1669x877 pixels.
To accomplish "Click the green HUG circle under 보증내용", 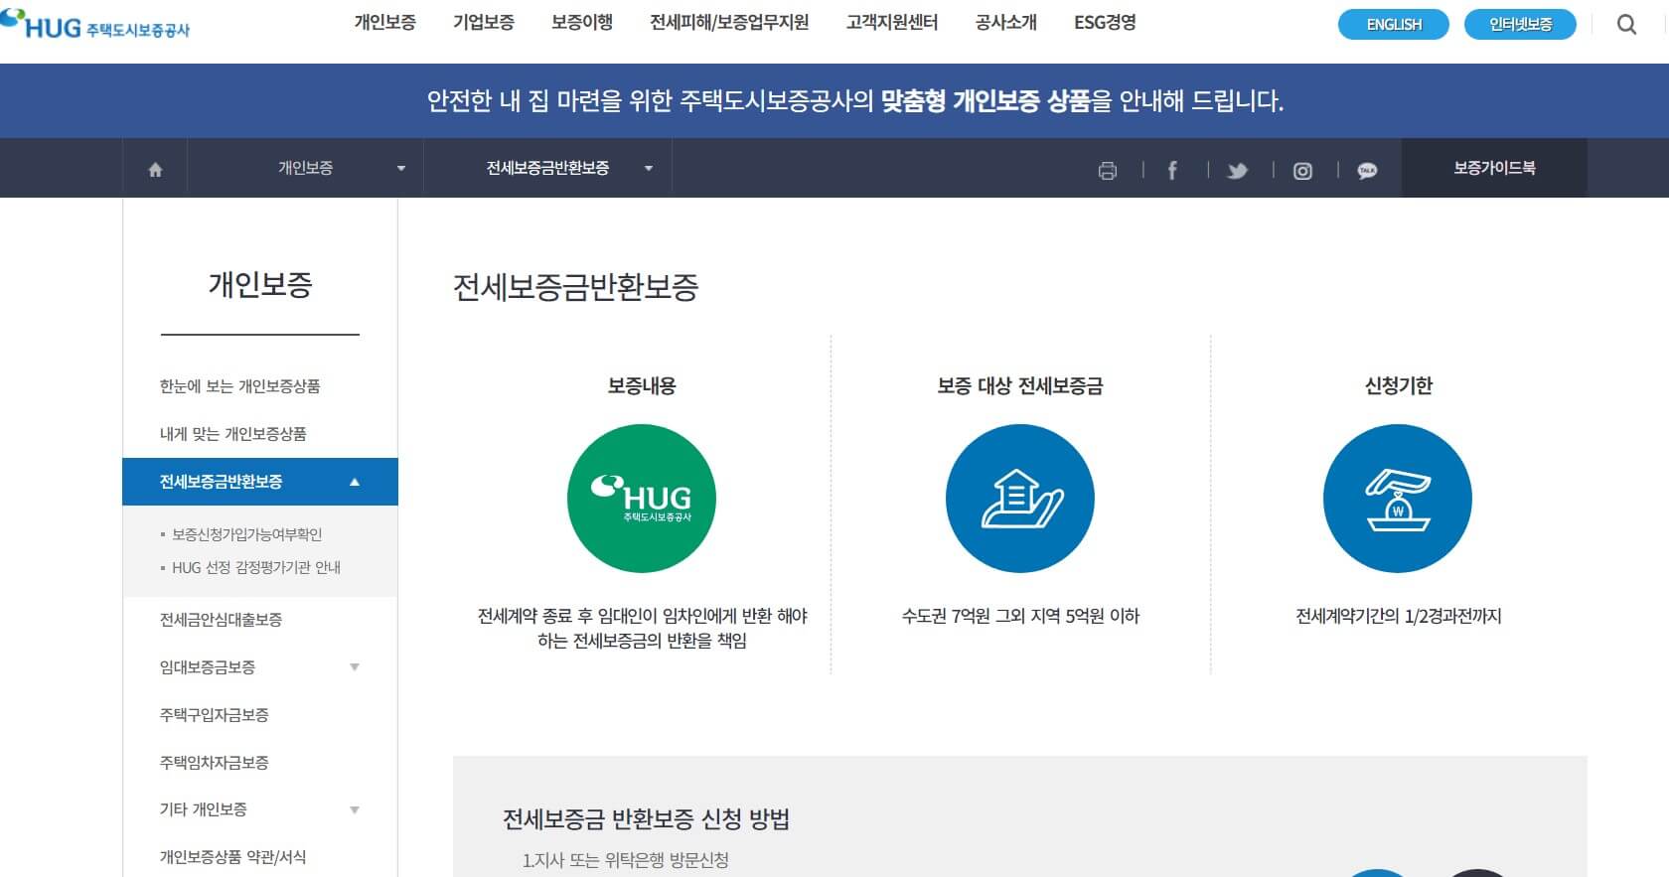I will 642,499.
